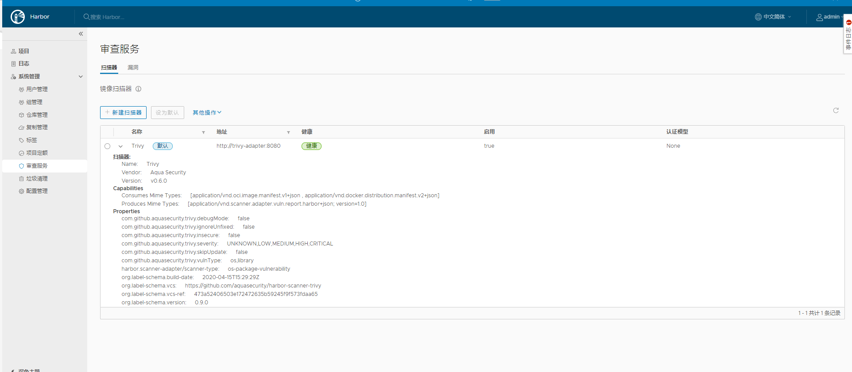Click the 复制管理 replication icon
The width and height of the screenshot is (852, 372).
[x=21, y=127]
